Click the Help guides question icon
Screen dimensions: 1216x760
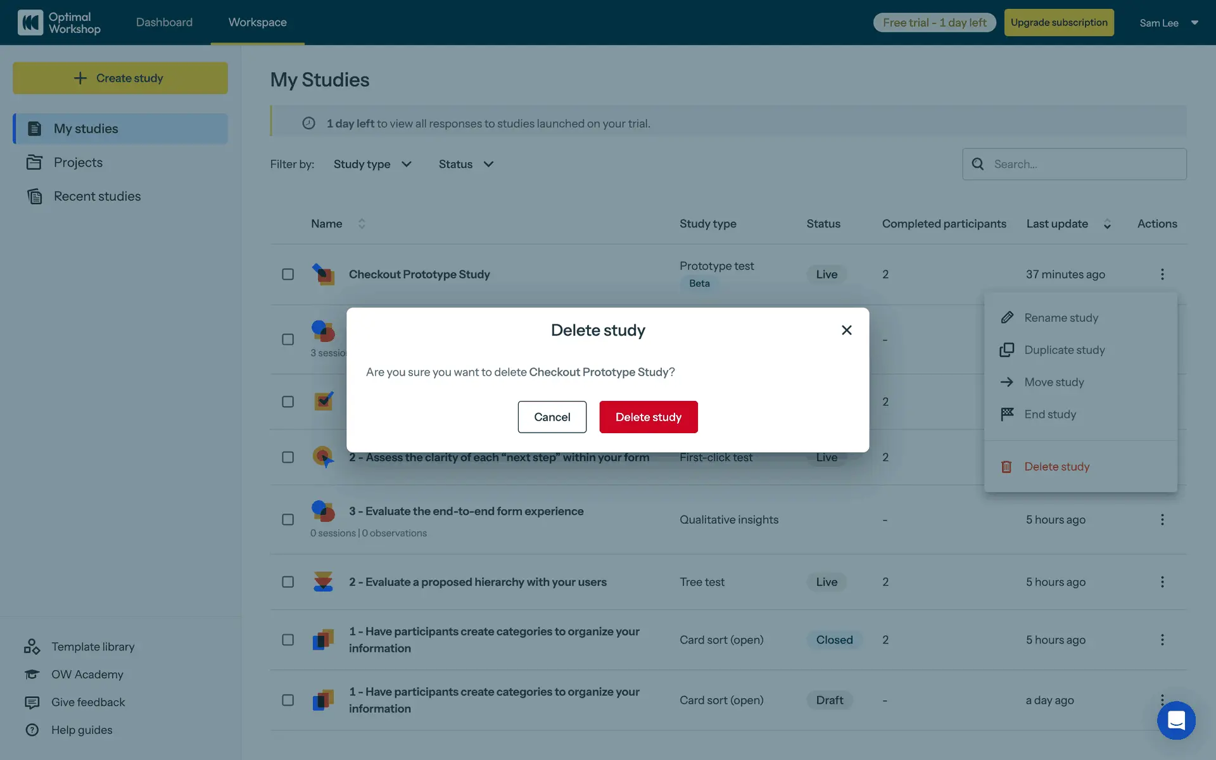pyautogui.click(x=32, y=730)
